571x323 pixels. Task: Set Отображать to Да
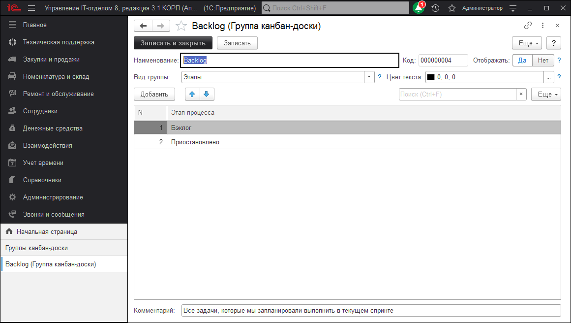pyautogui.click(x=522, y=61)
